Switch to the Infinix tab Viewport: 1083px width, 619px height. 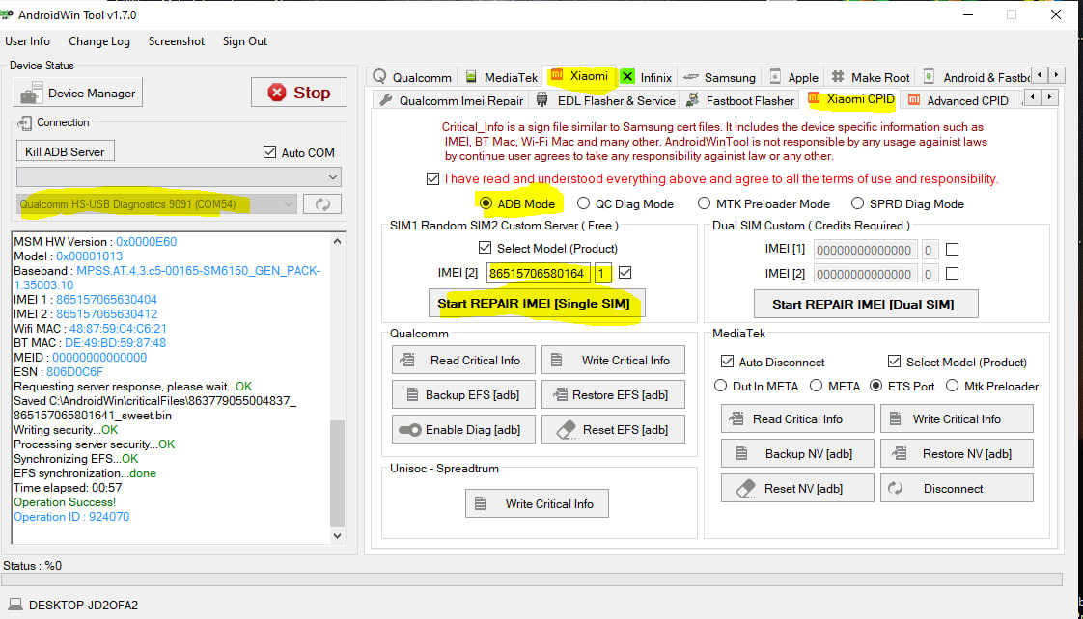click(646, 77)
